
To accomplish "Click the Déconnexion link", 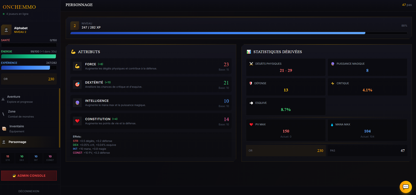I will pyautogui.click(x=29, y=191).
